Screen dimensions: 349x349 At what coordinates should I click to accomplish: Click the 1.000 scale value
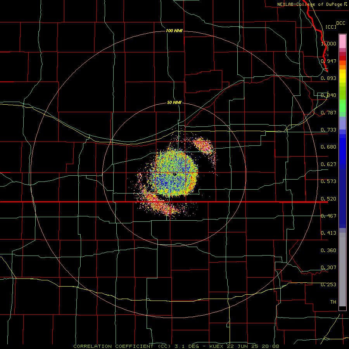tap(328, 43)
